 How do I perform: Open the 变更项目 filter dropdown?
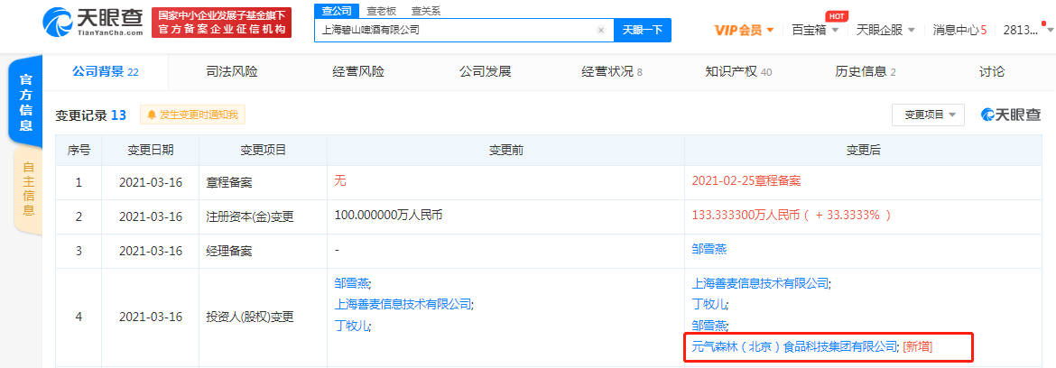pos(928,115)
